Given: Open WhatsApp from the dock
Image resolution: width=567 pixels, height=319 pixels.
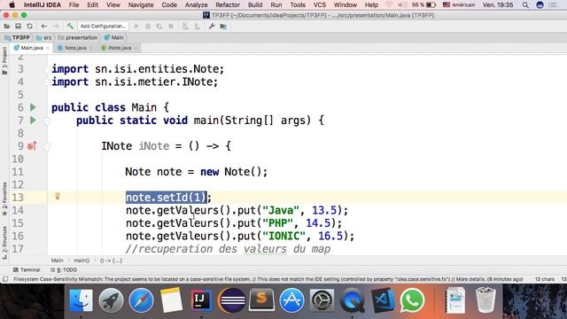Looking at the screenshot, I should coord(412,300).
